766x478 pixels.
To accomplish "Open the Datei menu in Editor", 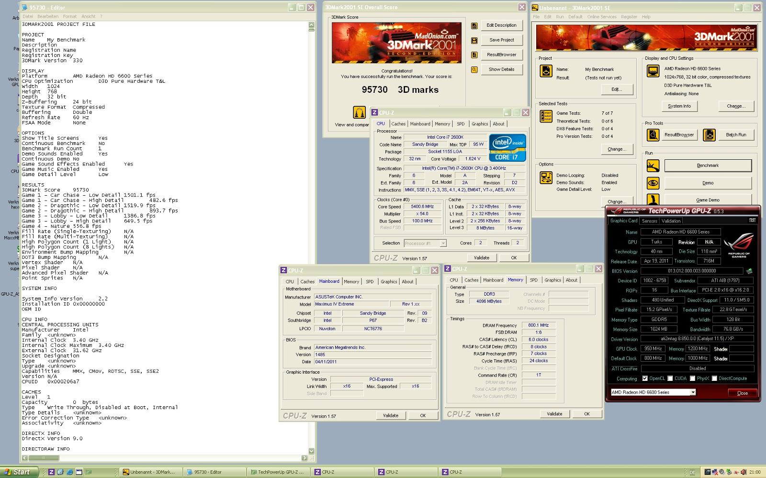I will [x=28, y=16].
